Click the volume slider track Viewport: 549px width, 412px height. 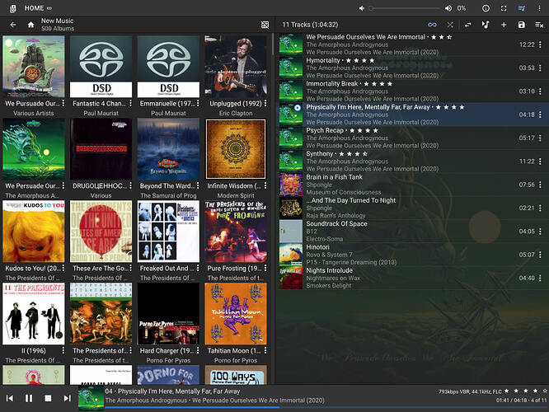click(405, 8)
